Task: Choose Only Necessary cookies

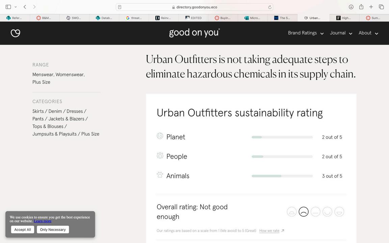Action: [x=53, y=230]
